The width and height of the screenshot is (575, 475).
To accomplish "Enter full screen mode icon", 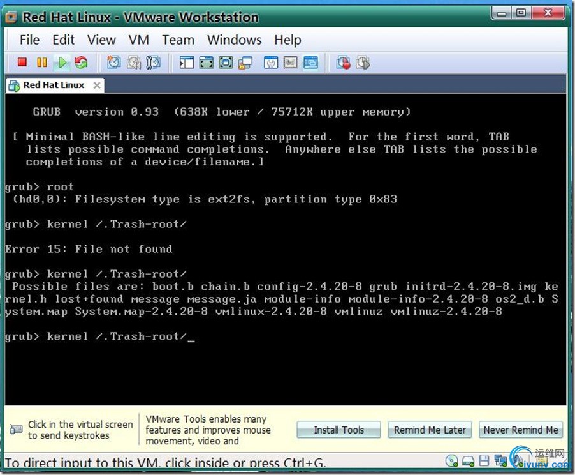I will click(x=226, y=63).
